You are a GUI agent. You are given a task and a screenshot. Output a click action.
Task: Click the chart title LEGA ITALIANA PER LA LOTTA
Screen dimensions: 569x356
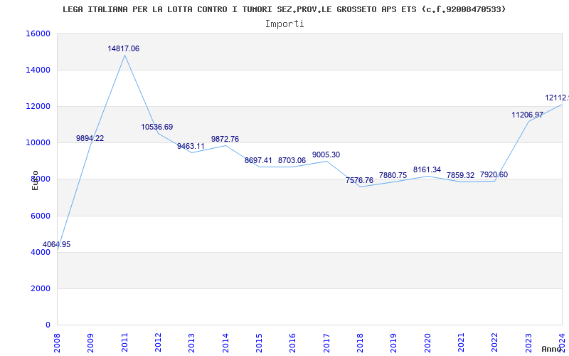284,9
